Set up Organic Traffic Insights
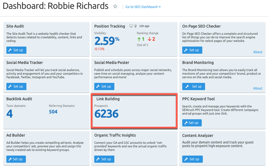Screen dimensions: 268x168 [x=104, y=159]
